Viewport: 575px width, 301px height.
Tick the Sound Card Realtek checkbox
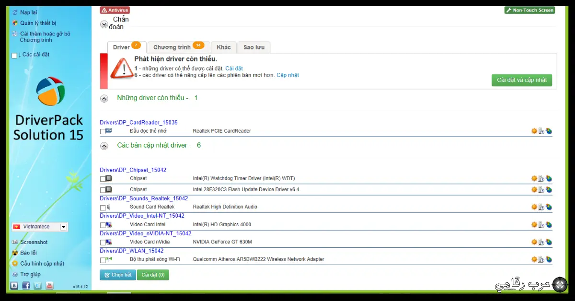[103, 208]
